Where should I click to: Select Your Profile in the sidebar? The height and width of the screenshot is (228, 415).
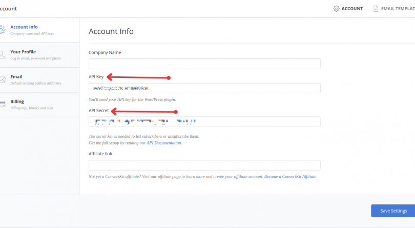tap(39, 55)
